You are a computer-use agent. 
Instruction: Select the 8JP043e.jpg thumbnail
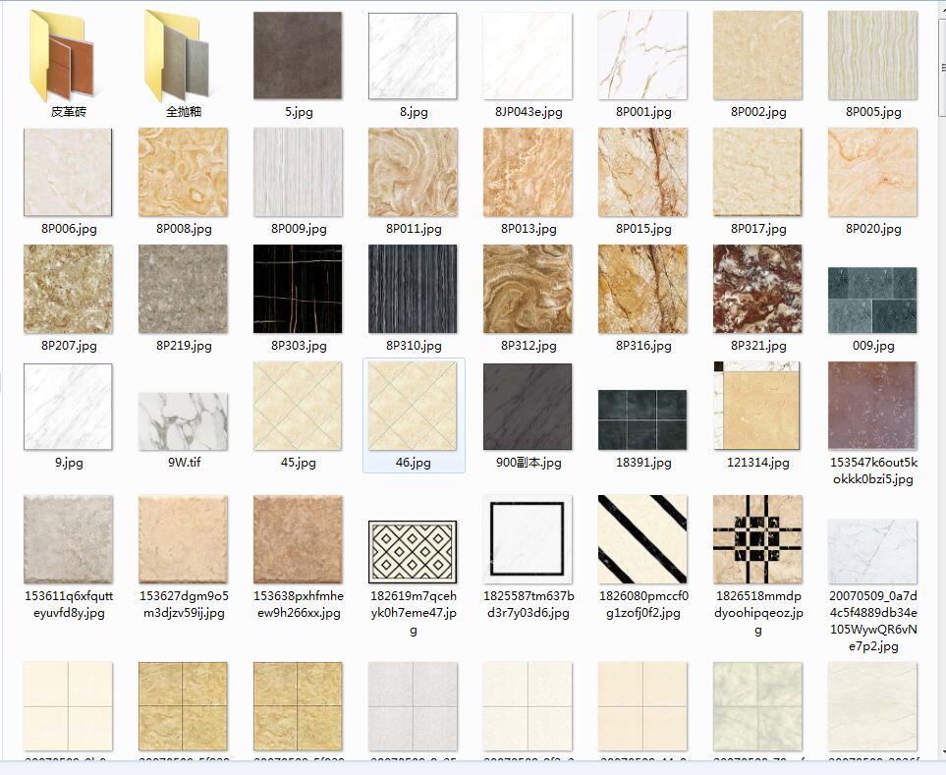click(x=528, y=55)
